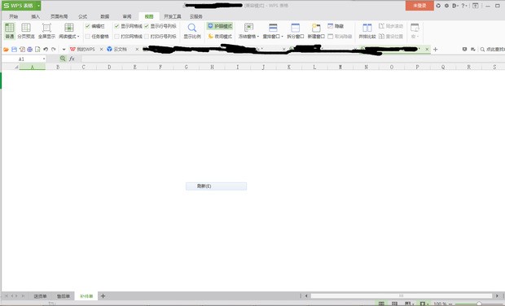The height and width of the screenshot is (306, 505).
Task: Toggle the Formula Bar (编辑栏) checkbox
Action: point(87,26)
